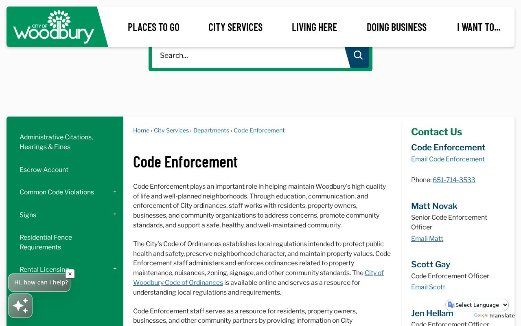The image size is (521, 326).
Task: Open the AI chat assistant sparkle icon
Action: tap(20, 306)
